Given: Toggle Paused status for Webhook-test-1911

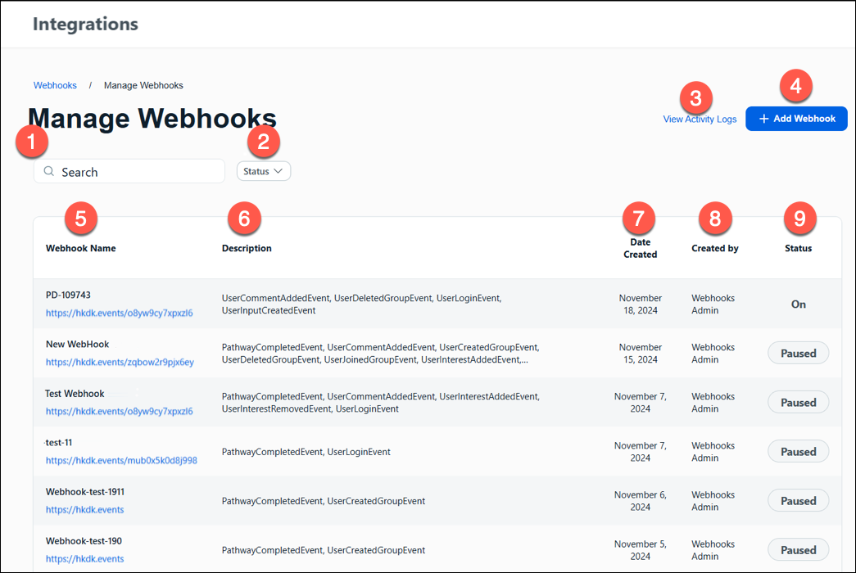Looking at the screenshot, I should pyautogui.click(x=798, y=500).
